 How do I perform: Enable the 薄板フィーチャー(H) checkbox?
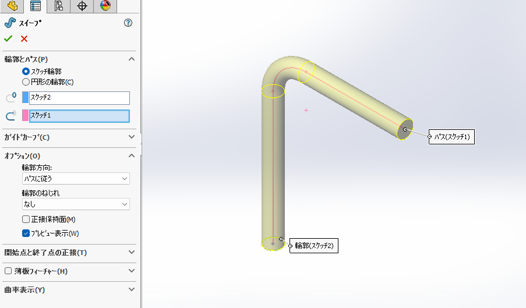click(x=8, y=271)
